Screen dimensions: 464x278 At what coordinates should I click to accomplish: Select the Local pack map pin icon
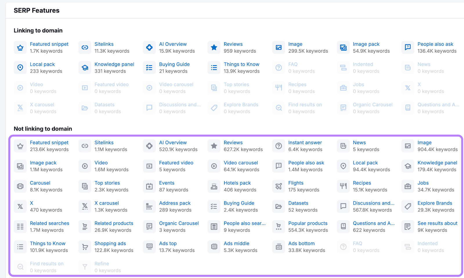[x=20, y=67]
